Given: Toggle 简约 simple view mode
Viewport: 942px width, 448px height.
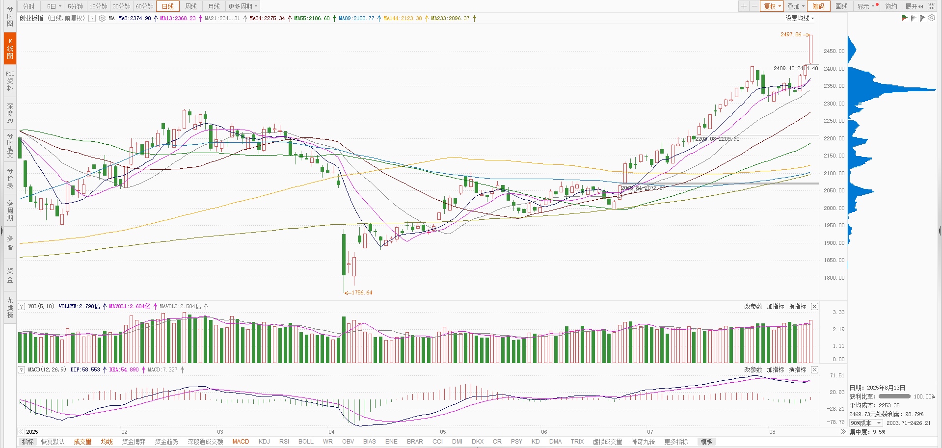Looking at the screenshot, I should pos(891,6).
